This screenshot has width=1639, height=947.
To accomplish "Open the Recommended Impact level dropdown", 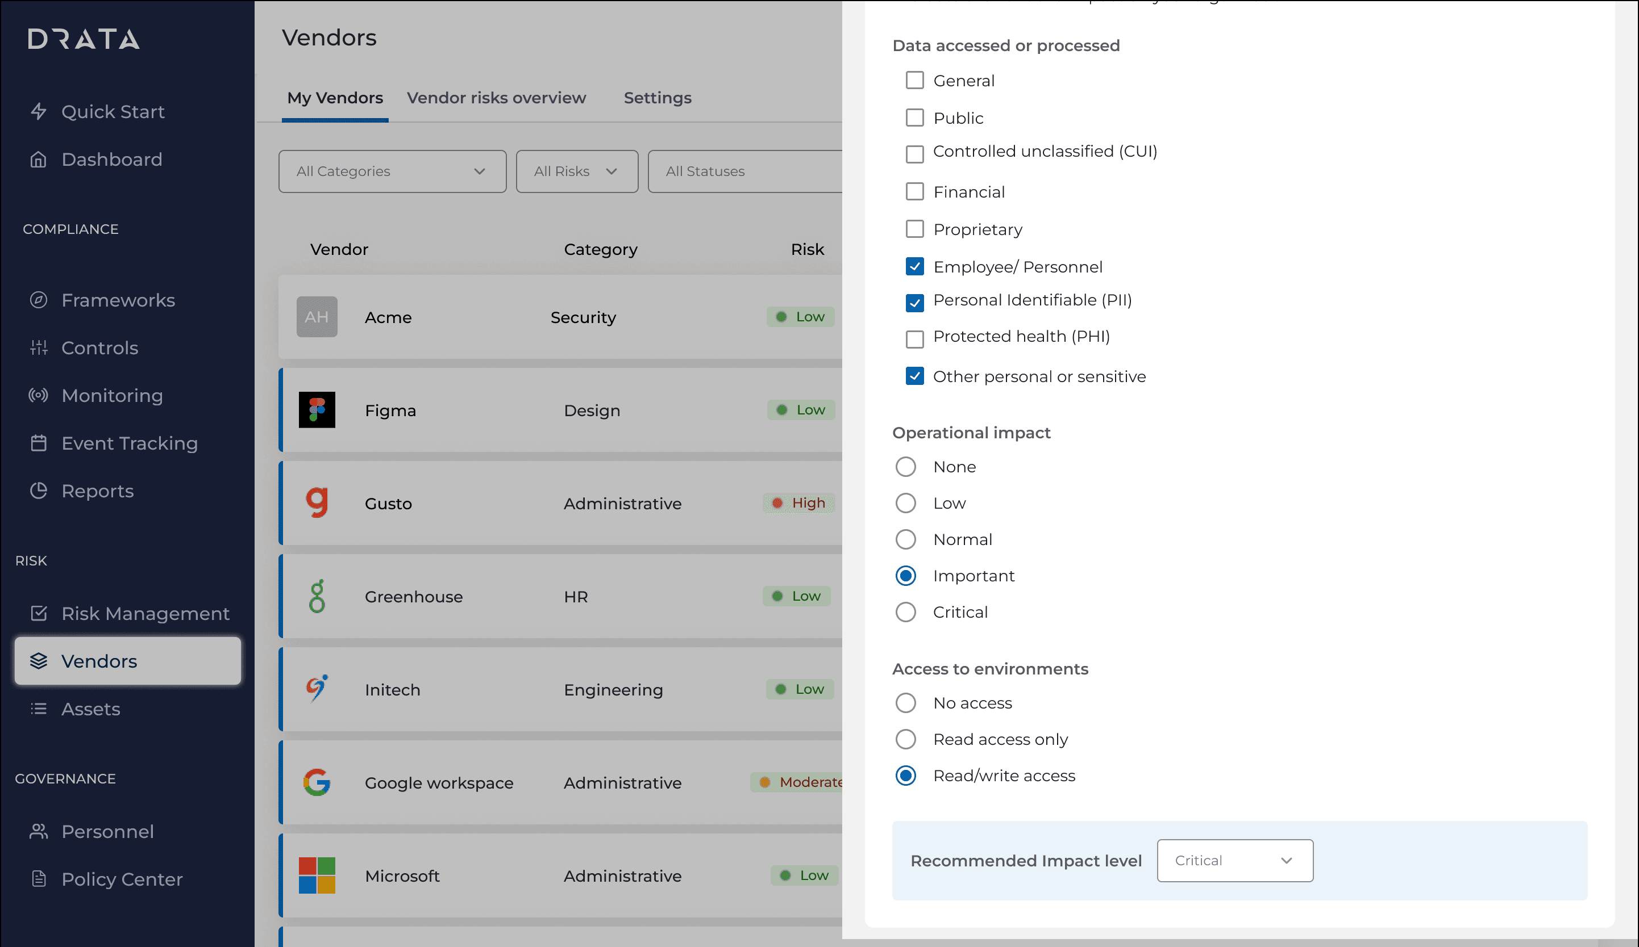I will (x=1234, y=861).
